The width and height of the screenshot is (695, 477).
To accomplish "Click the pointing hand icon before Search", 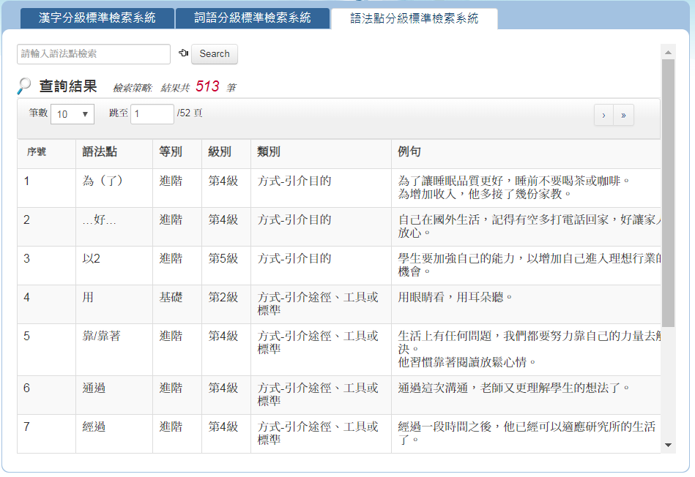I will tap(183, 53).
